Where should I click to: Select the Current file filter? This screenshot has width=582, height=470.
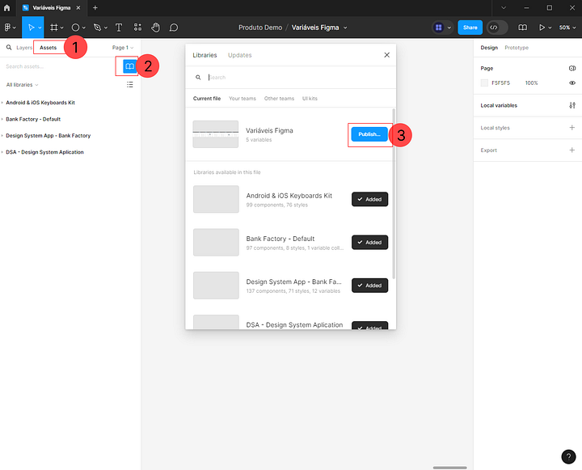(x=207, y=99)
